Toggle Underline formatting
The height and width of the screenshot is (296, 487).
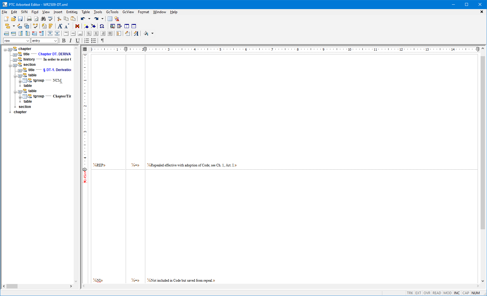click(x=77, y=41)
